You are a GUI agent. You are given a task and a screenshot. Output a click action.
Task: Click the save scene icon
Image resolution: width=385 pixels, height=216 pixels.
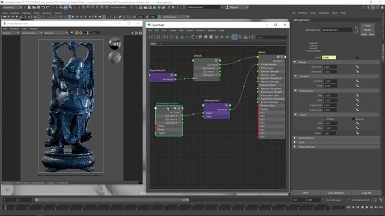point(38,7)
